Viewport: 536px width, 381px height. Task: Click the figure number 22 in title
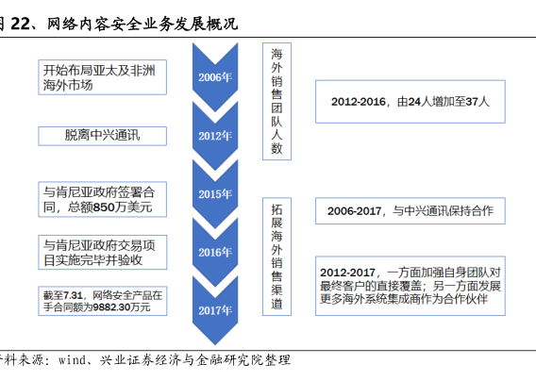pos(21,25)
